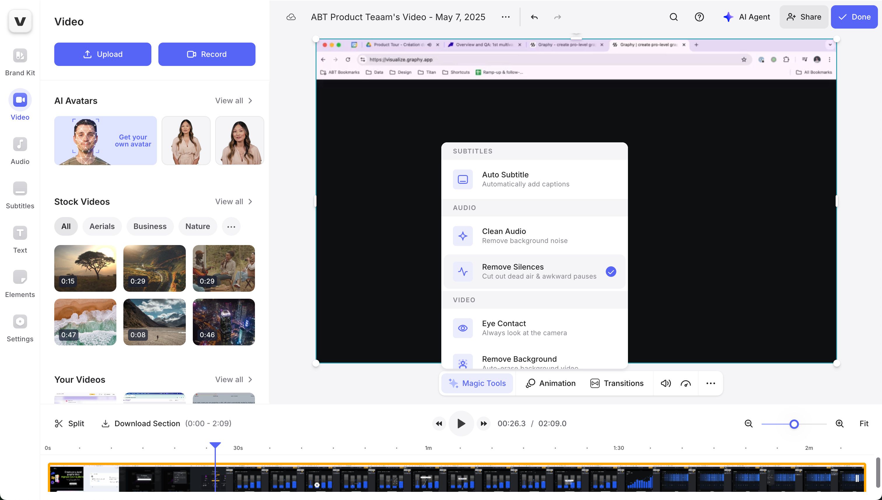The width and height of the screenshot is (882, 500).
Task: Open the Elements sidebar panel
Action: (x=20, y=284)
